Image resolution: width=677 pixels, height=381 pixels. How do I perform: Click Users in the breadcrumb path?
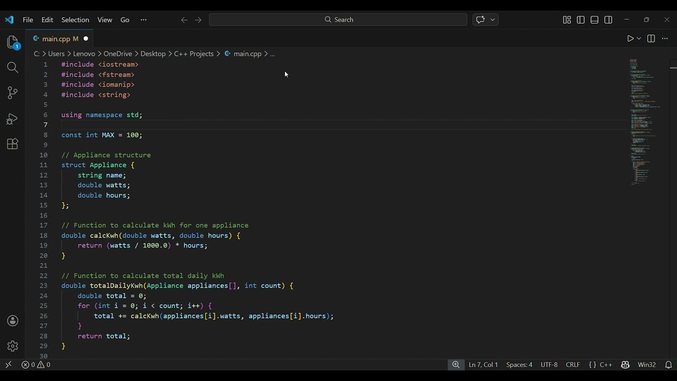(56, 53)
